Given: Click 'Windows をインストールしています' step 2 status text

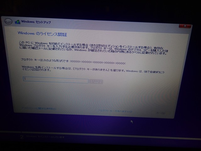Looking at the screenshot, I should click(45, 137).
